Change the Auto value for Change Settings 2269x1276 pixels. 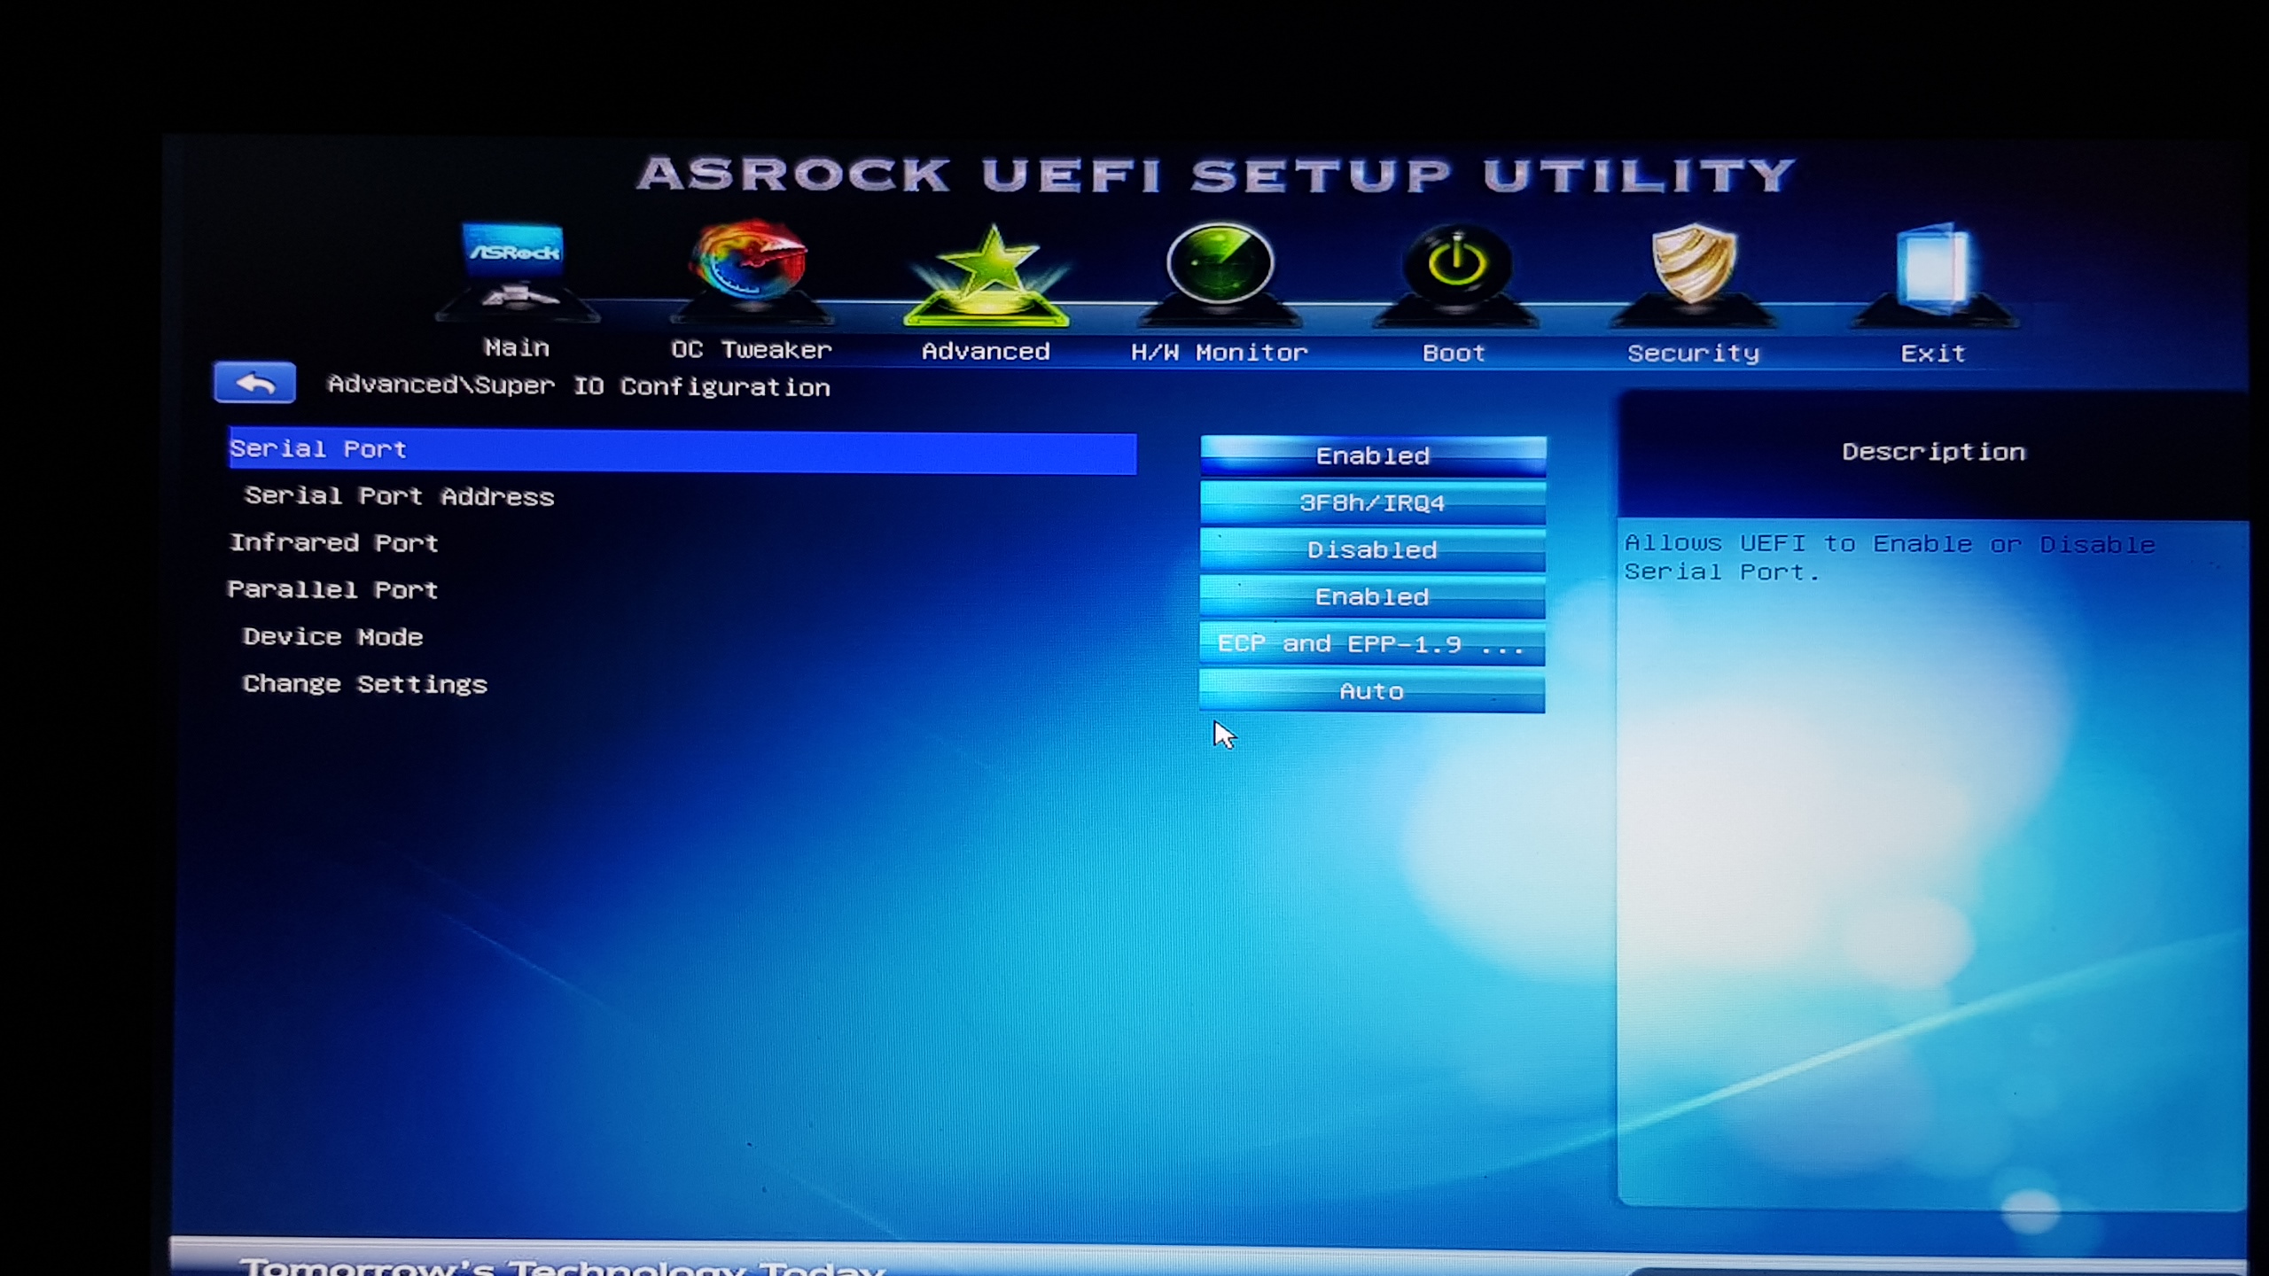click(1372, 691)
